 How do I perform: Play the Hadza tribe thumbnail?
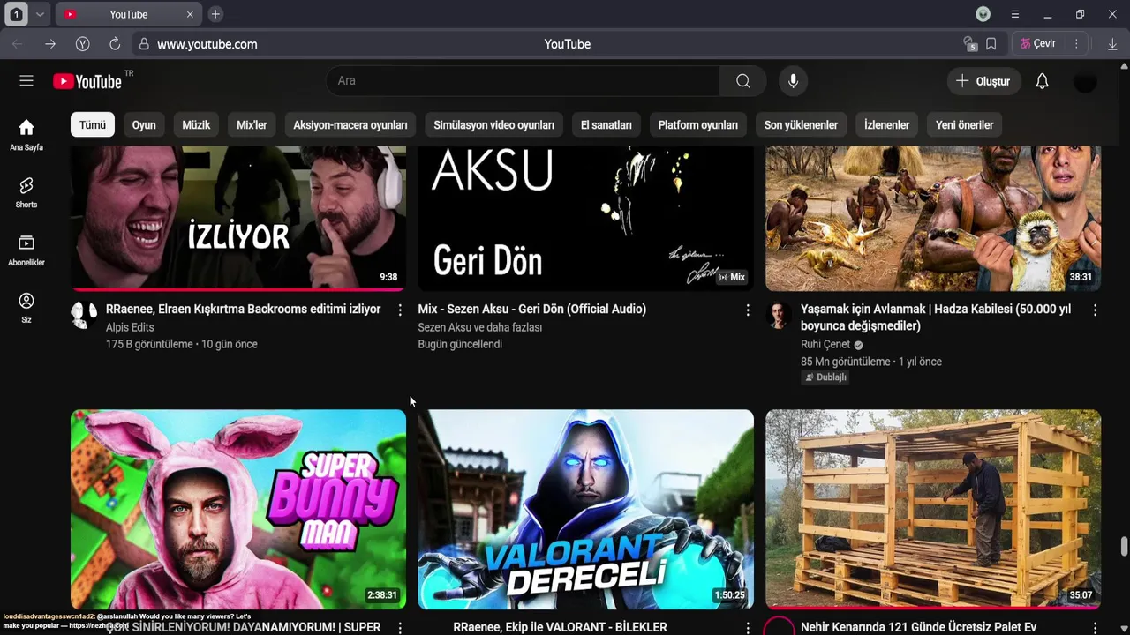click(x=933, y=219)
